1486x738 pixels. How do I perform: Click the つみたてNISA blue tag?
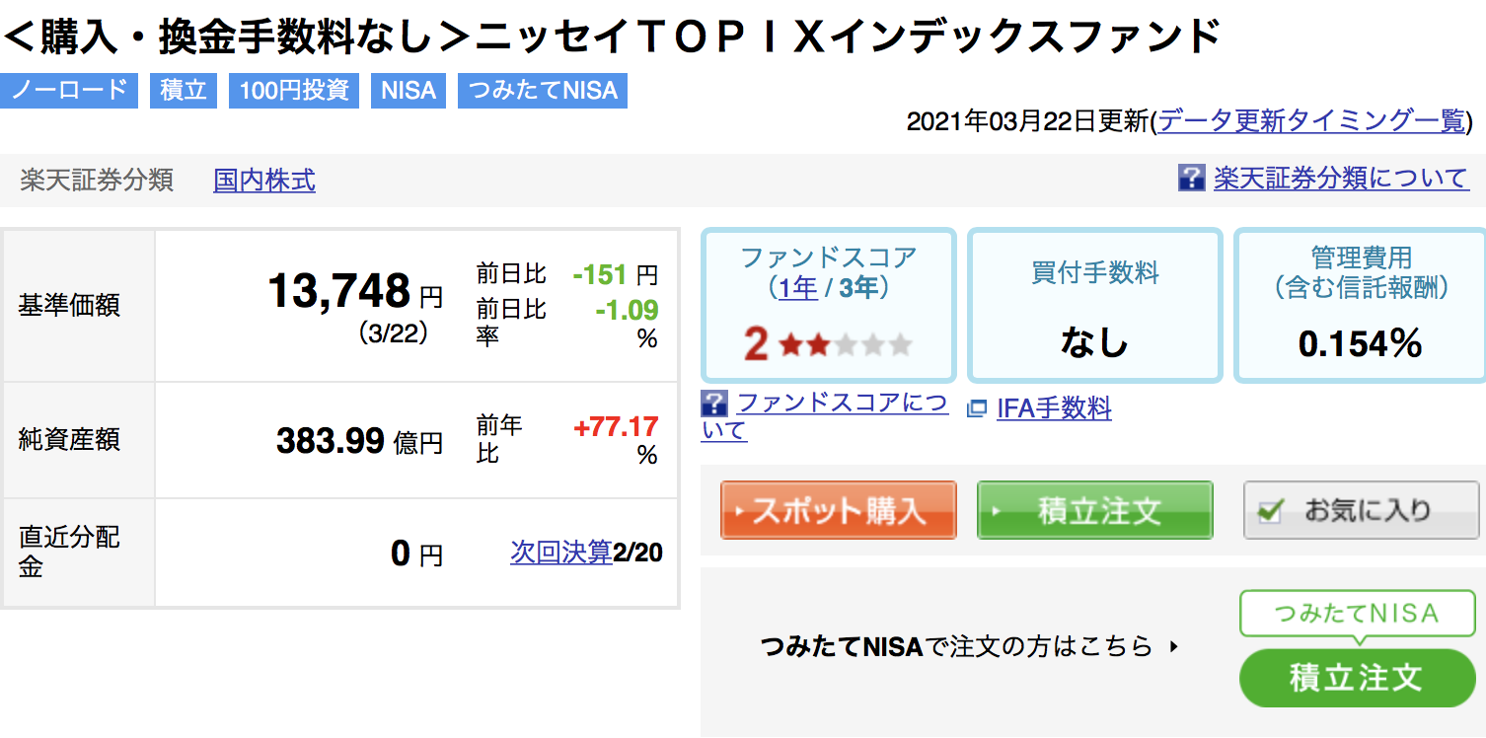(x=543, y=91)
